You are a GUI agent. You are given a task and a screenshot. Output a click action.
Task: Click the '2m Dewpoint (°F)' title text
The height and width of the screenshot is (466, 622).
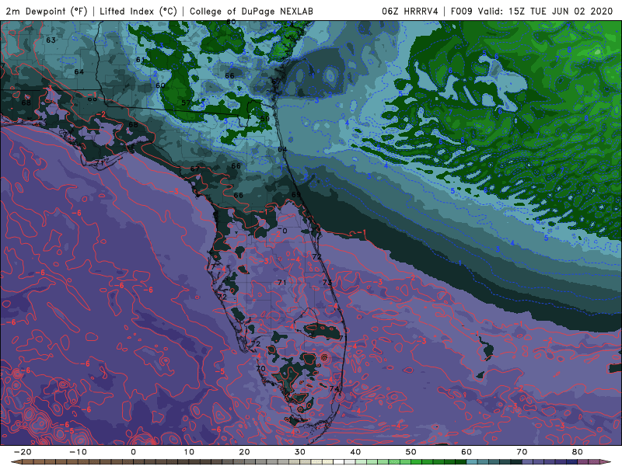47,11
